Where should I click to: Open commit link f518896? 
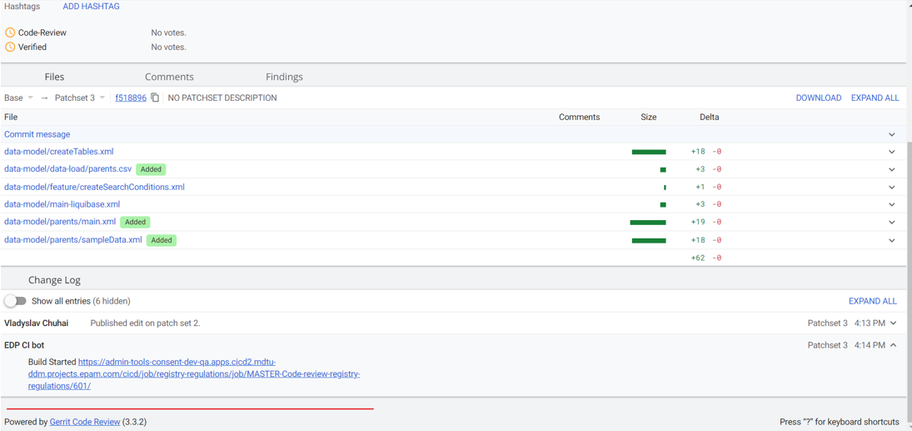131,98
